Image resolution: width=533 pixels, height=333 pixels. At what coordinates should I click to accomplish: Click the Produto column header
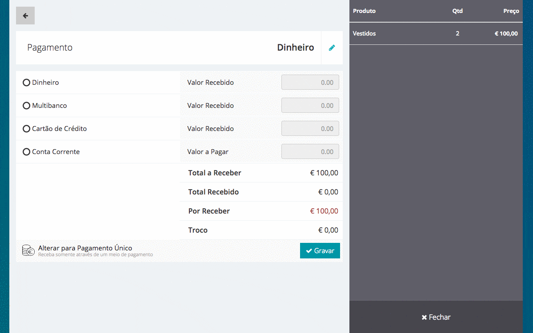coord(364,11)
